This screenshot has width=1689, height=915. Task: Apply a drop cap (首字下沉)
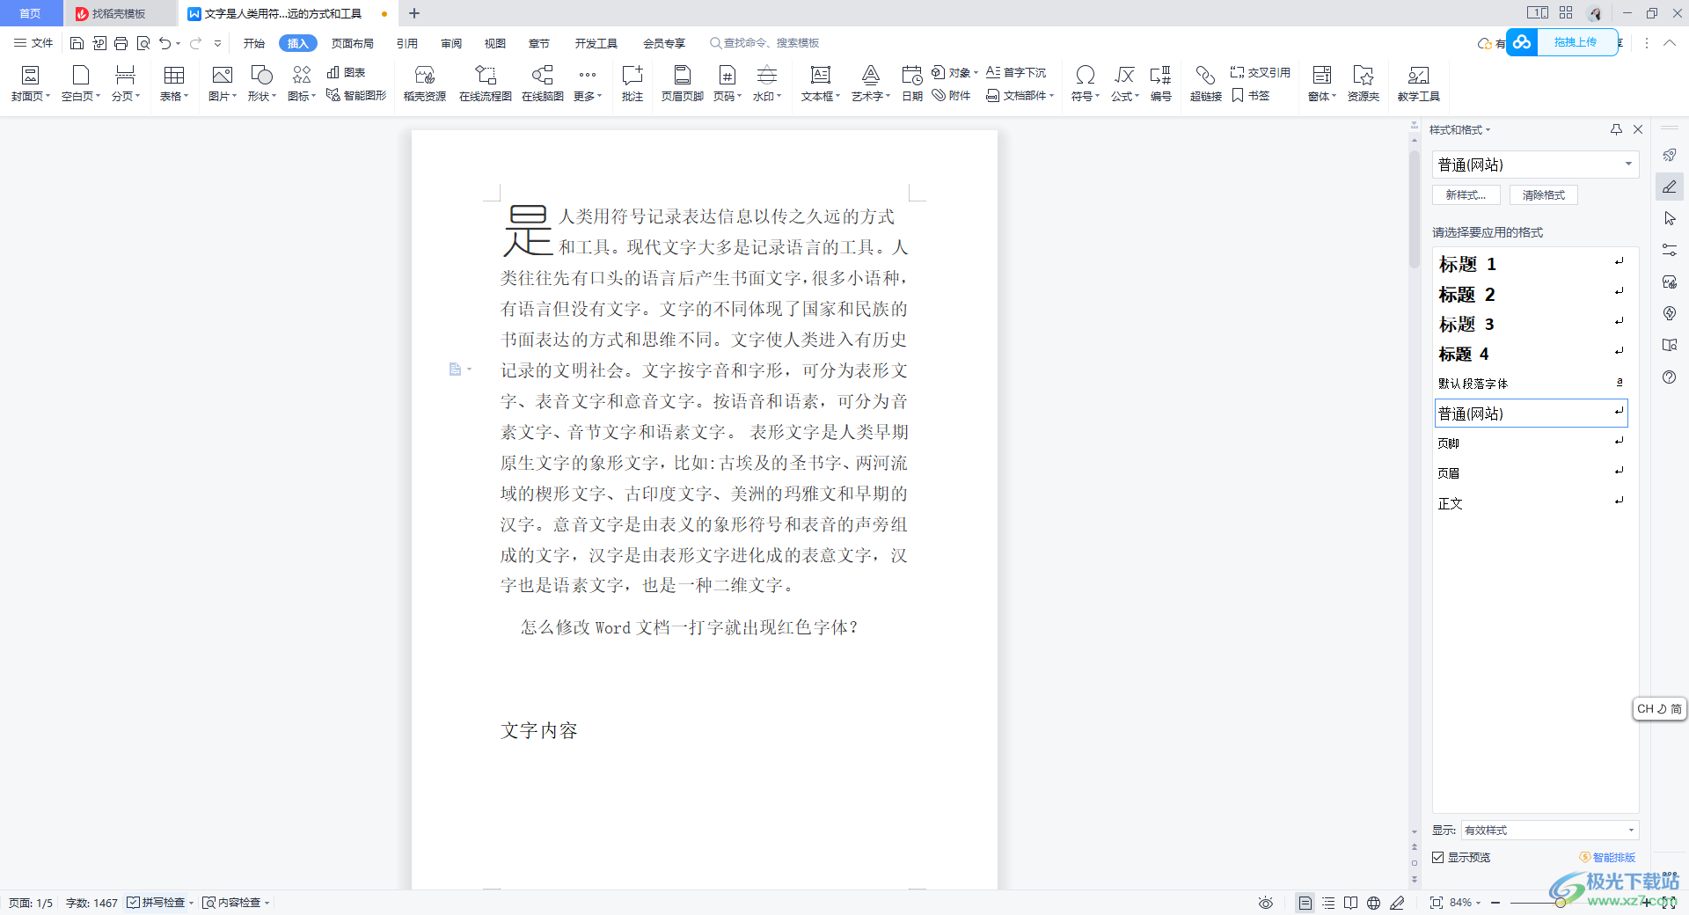[1016, 72]
